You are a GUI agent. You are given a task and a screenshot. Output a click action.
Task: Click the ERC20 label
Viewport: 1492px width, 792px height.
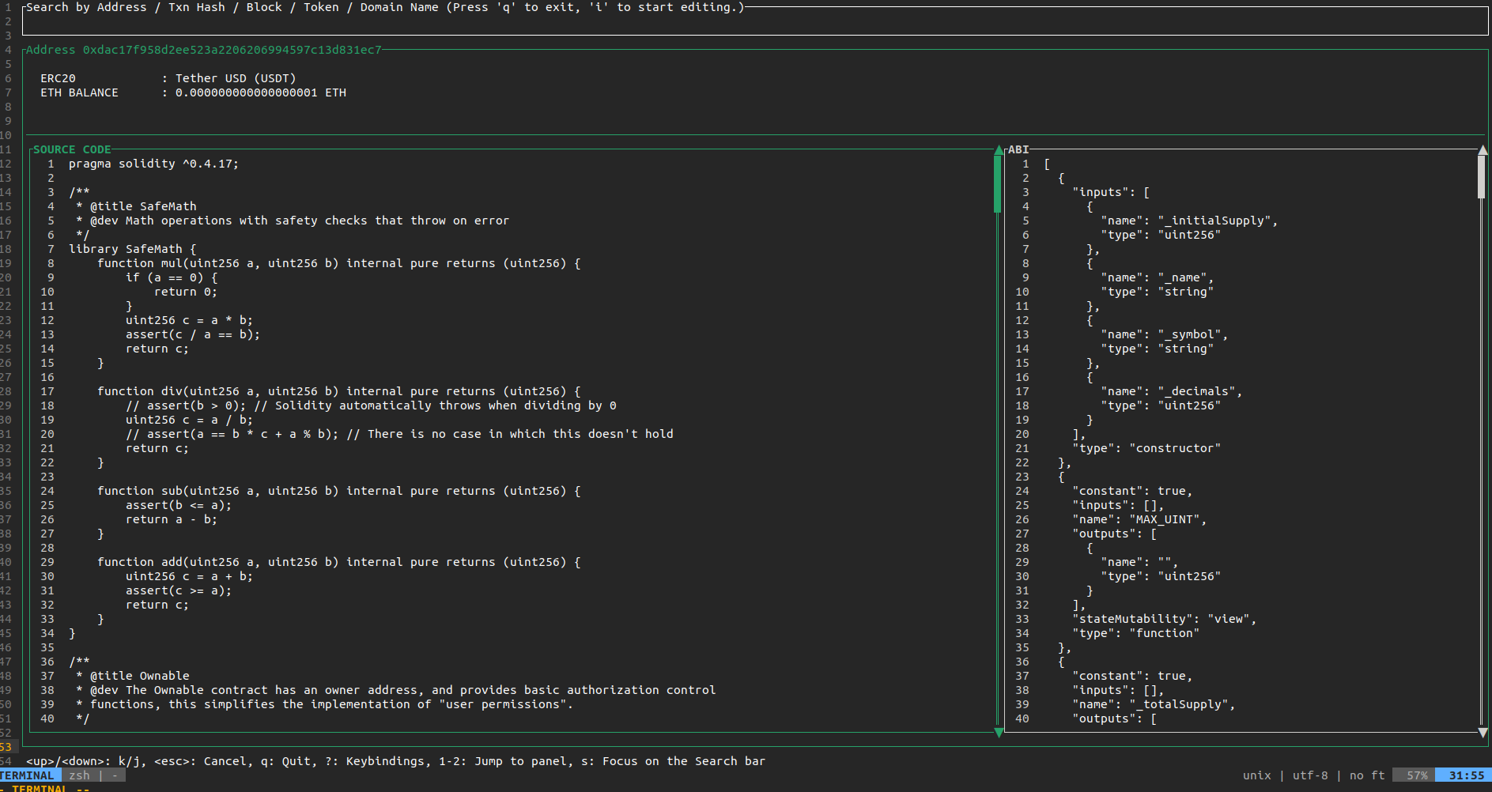click(58, 78)
